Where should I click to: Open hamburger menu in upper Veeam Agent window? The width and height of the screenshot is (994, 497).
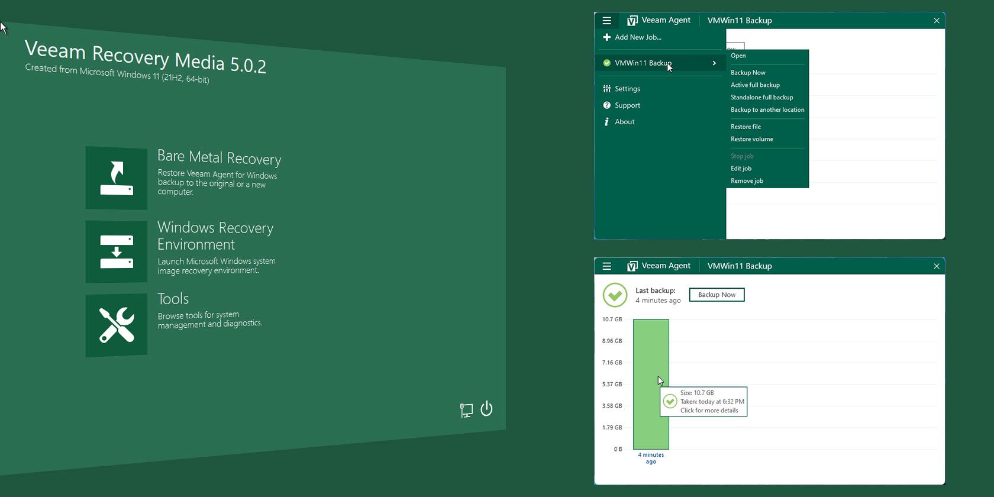tap(606, 20)
